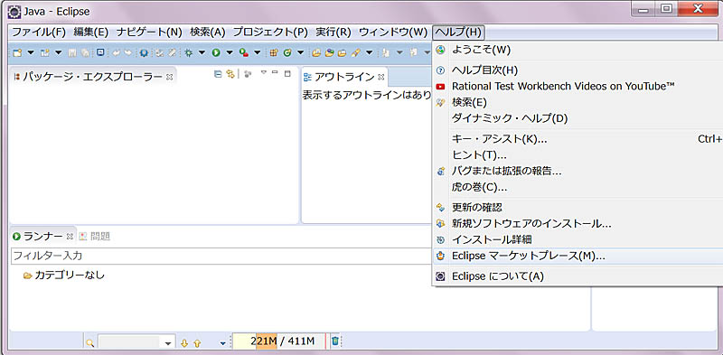
Task: Select バグまたは拡張の報告... menu item
Action: click(577, 171)
